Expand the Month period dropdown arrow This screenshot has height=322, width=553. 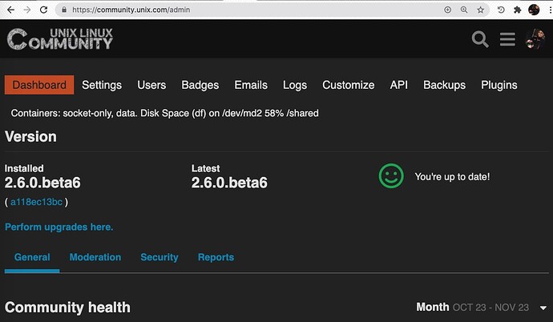click(543, 308)
